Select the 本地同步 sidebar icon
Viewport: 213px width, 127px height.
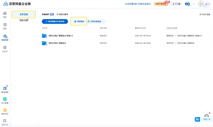5,37
